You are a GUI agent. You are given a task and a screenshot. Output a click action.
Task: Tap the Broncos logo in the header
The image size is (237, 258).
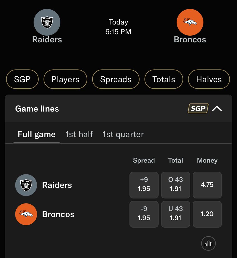[190, 22]
